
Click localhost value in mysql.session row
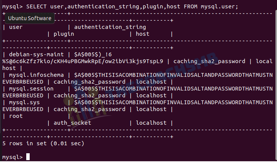tap(151, 95)
